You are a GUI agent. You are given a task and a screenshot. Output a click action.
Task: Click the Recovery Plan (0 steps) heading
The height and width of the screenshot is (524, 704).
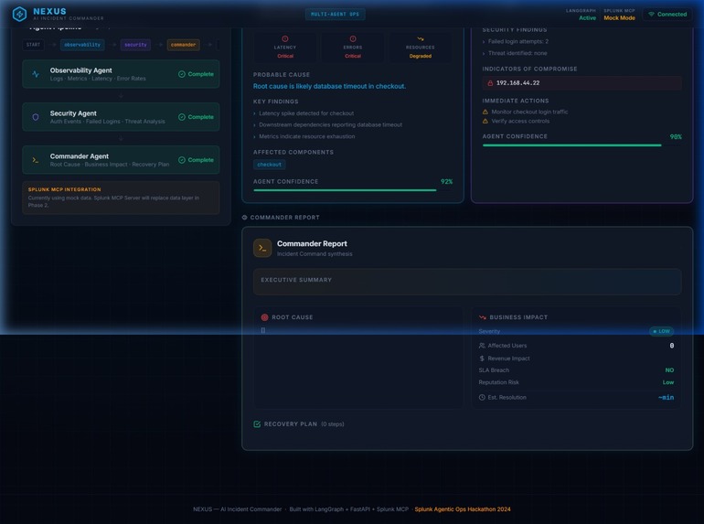(304, 424)
